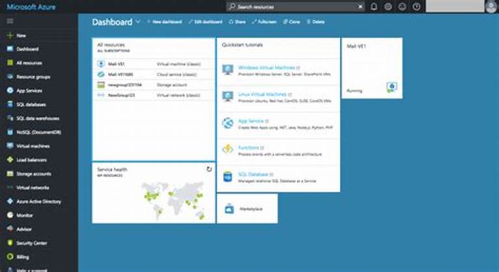499x272 pixels.
Task: Open the NewGroup virtual network row
Action: pyautogui.click(x=153, y=95)
